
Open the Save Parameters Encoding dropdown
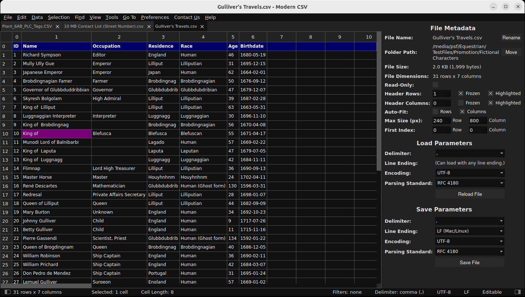point(470,241)
